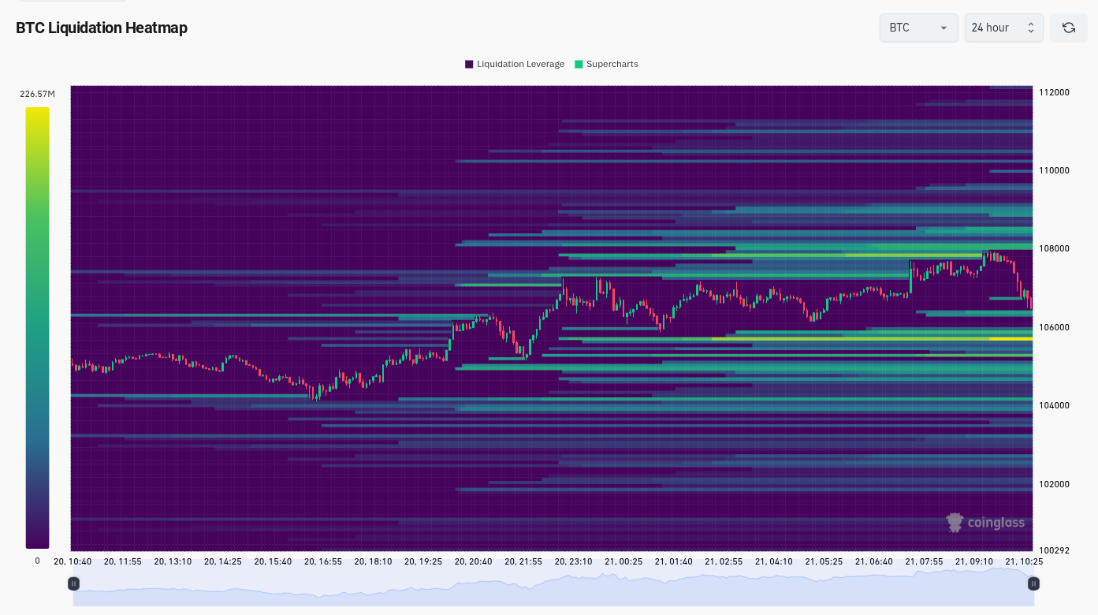
Task: Click the green Supercharts legend square
Action: pyautogui.click(x=579, y=64)
